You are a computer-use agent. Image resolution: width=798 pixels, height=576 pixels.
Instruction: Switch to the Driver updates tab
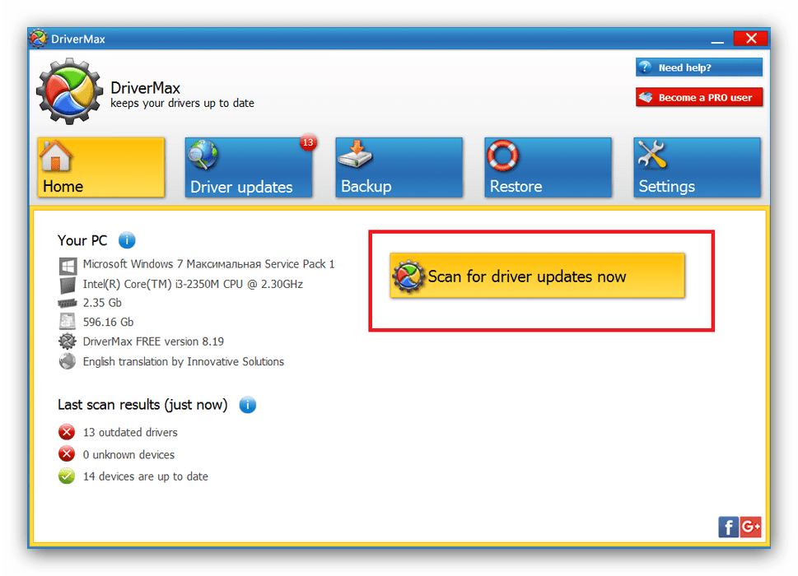[x=249, y=168]
